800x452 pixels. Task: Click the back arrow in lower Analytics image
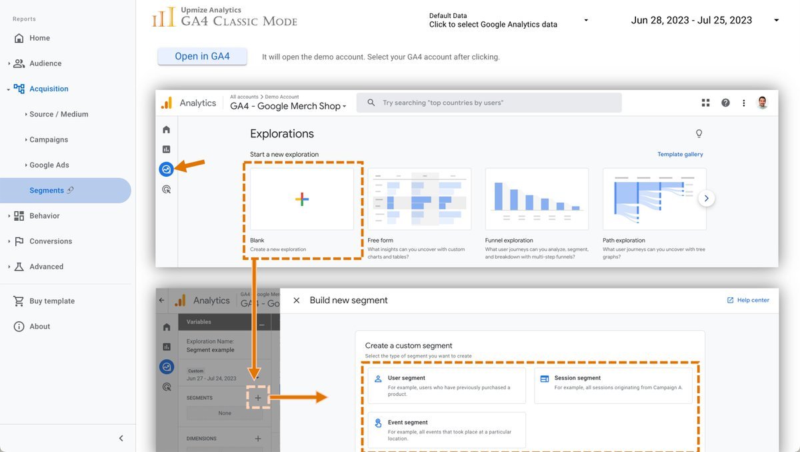point(161,301)
